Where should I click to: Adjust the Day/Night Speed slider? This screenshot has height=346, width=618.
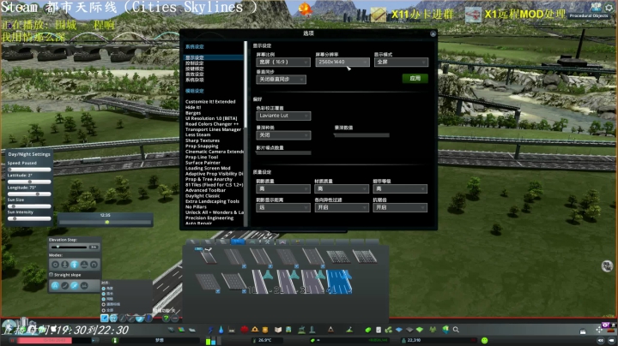tap(29, 170)
